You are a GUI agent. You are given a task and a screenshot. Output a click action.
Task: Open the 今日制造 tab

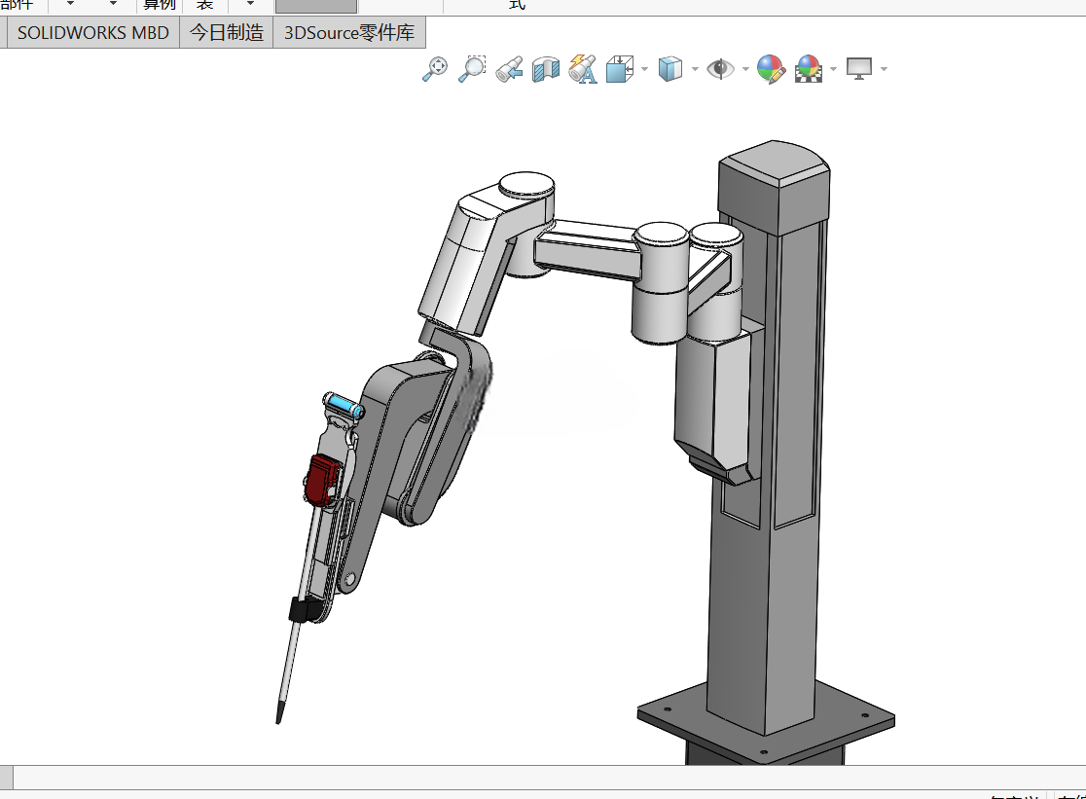click(227, 32)
